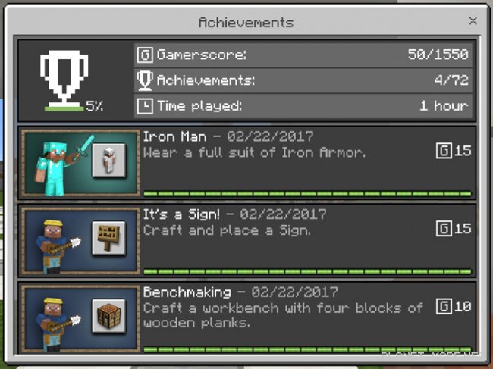Open the It's a Sign! achievement artwork

point(81,241)
